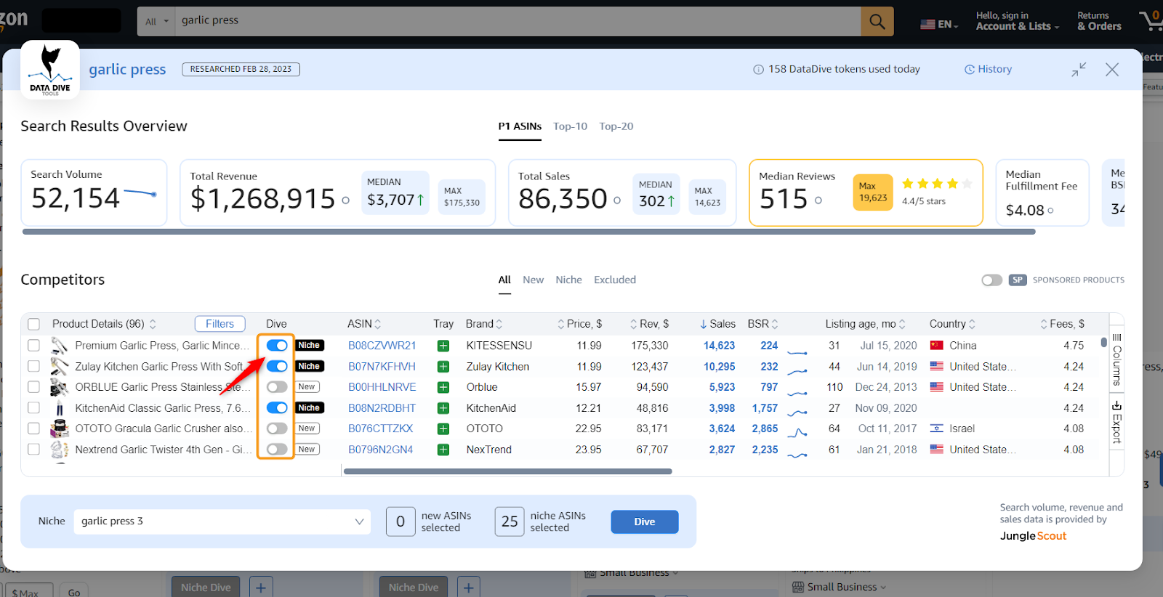1163x597 pixels.
Task: Select the All competitors tab
Action: pos(504,280)
